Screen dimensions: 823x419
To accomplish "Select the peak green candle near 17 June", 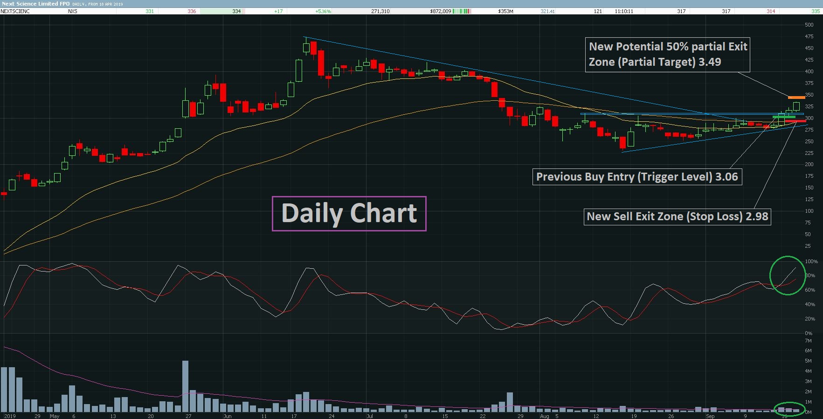I will [x=306, y=47].
